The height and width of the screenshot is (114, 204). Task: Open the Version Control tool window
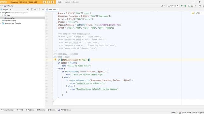tap(7, 110)
